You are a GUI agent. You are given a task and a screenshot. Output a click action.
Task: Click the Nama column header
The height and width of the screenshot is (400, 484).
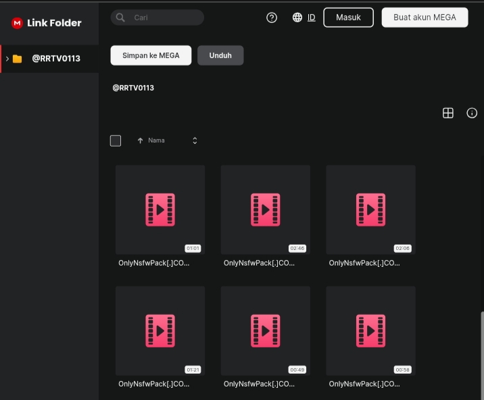click(x=156, y=141)
